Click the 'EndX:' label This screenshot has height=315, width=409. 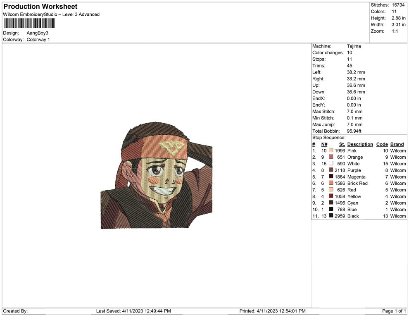pos(319,98)
